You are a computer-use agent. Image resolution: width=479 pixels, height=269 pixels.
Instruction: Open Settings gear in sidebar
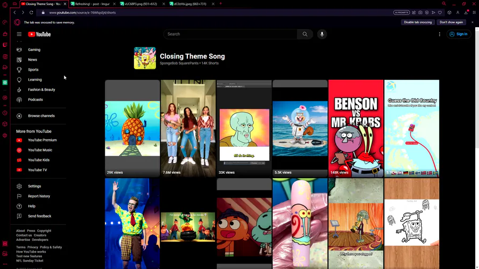click(x=19, y=187)
